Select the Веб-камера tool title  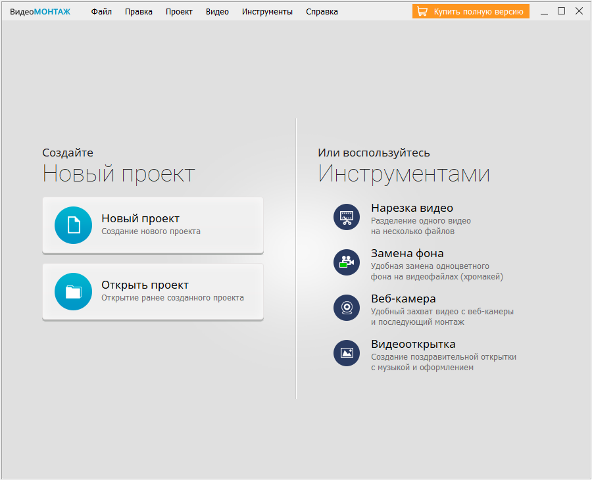[x=403, y=299]
